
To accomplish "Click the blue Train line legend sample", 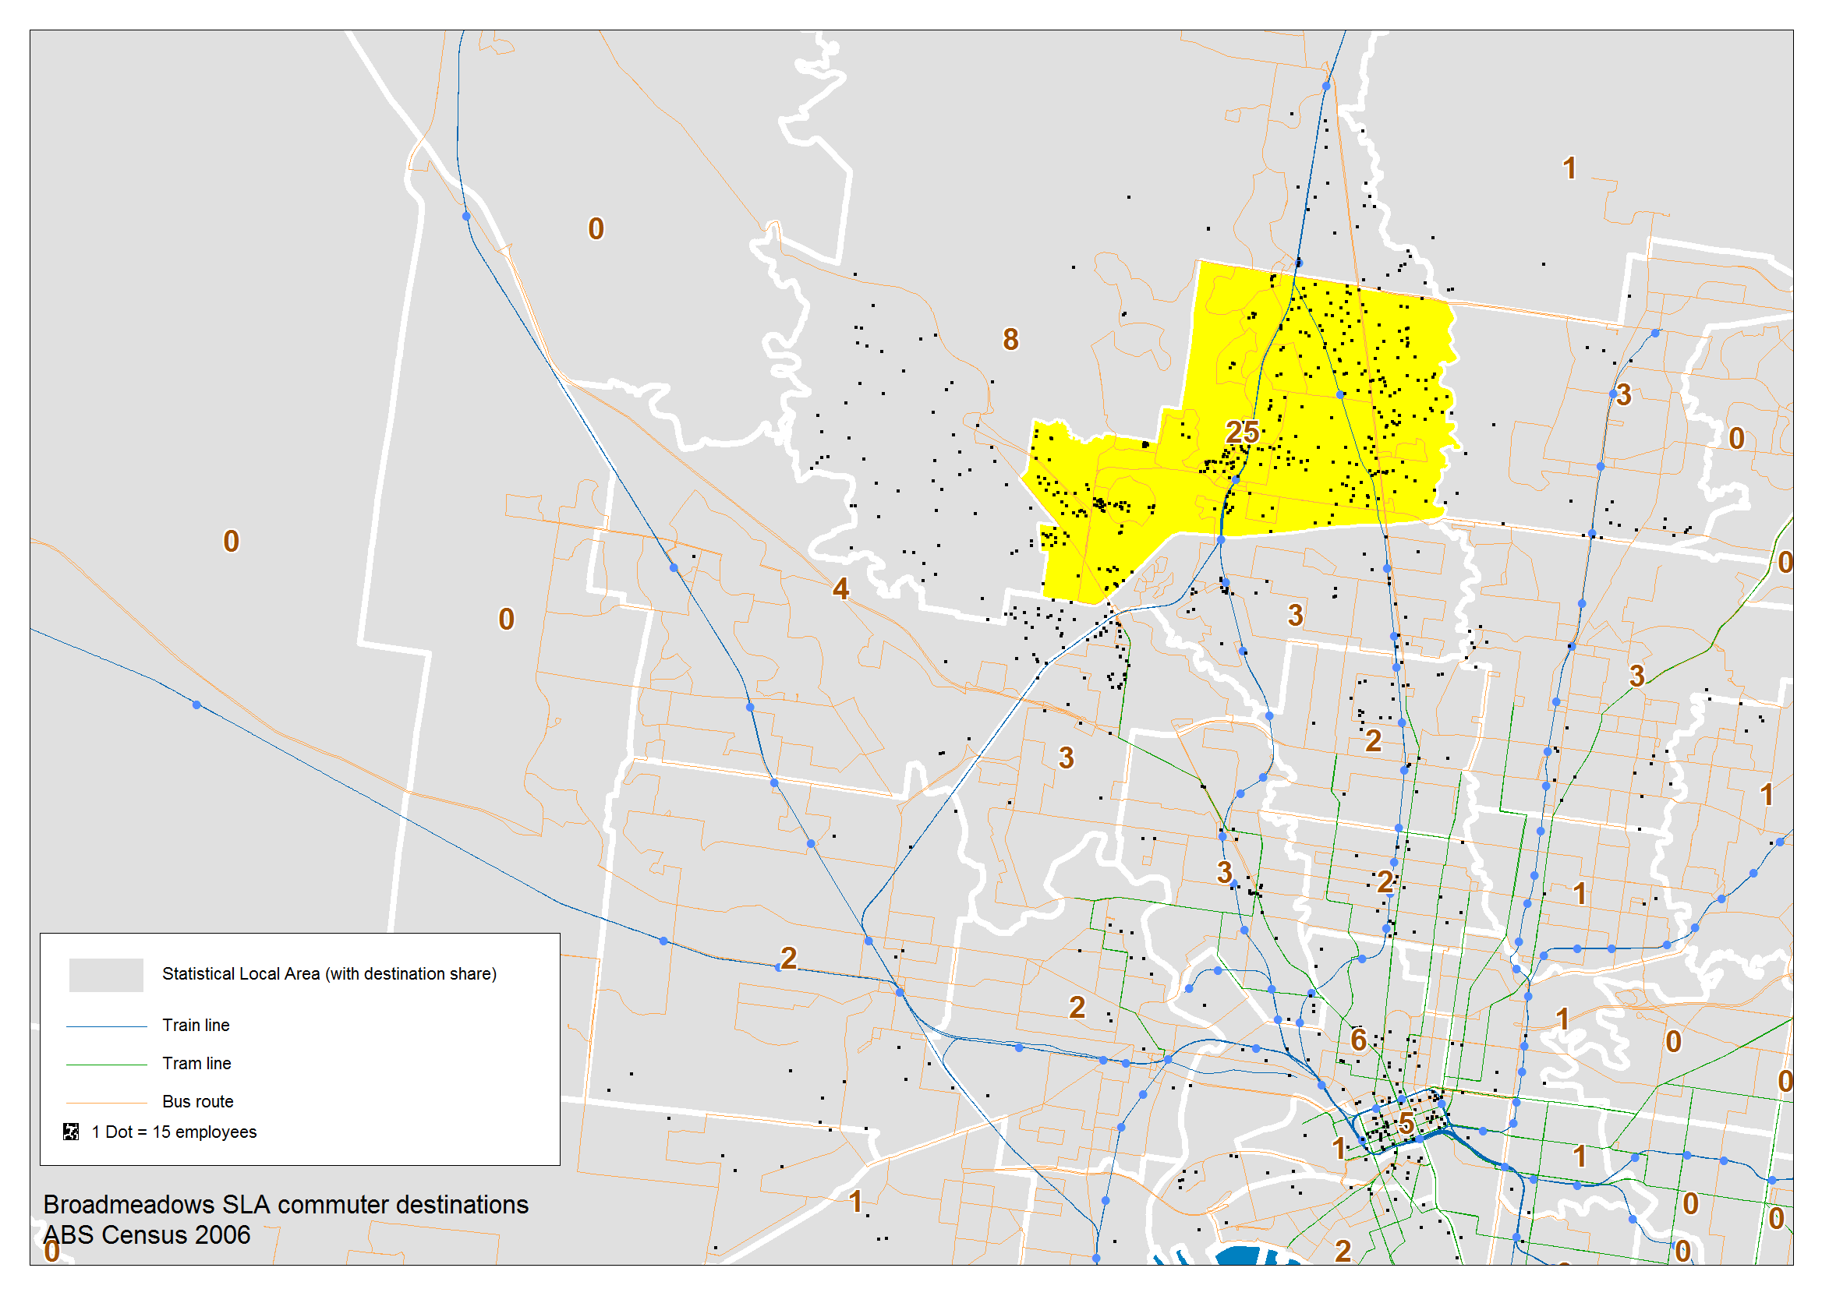I will (105, 1026).
